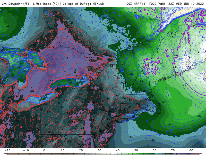
Task: Click the '10' value on the color scale
Action: click(63, 150)
